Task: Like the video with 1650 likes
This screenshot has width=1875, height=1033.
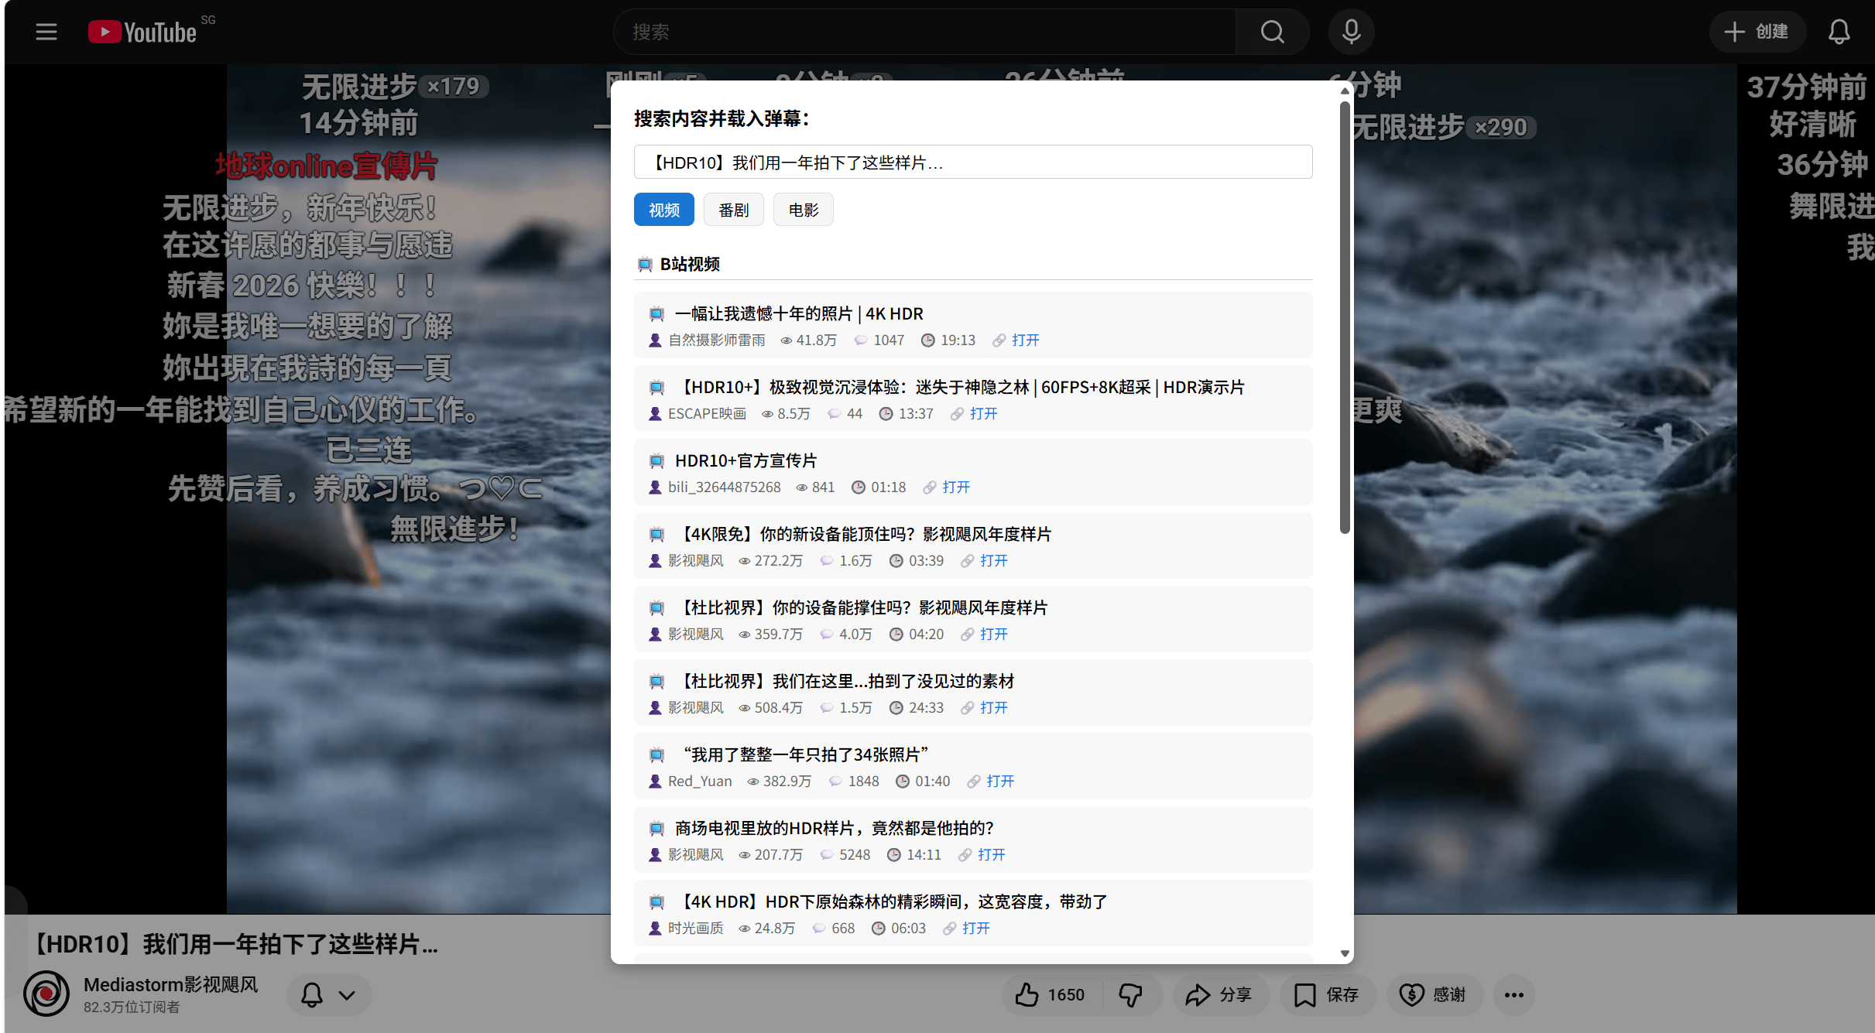Action: point(1051,995)
